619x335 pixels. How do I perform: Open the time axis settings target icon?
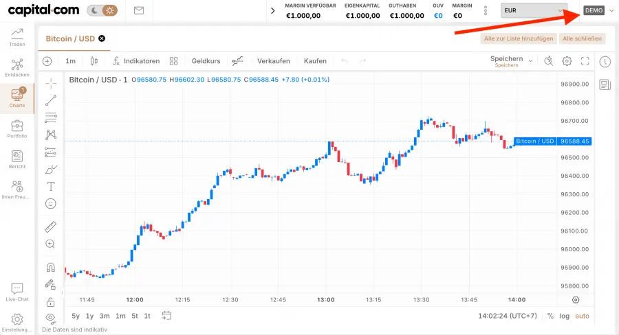click(x=576, y=300)
